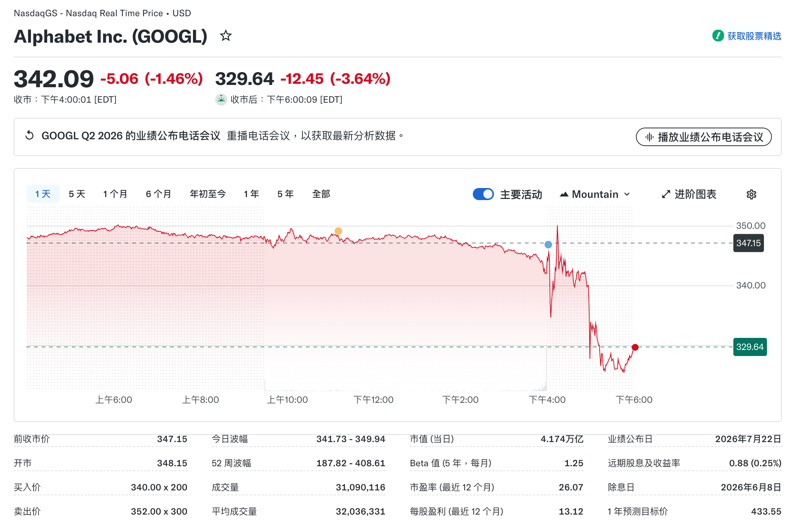Click 成交量 value 31,090,116
The height and width of the screenshot is (524, 790).
point(361,487)
